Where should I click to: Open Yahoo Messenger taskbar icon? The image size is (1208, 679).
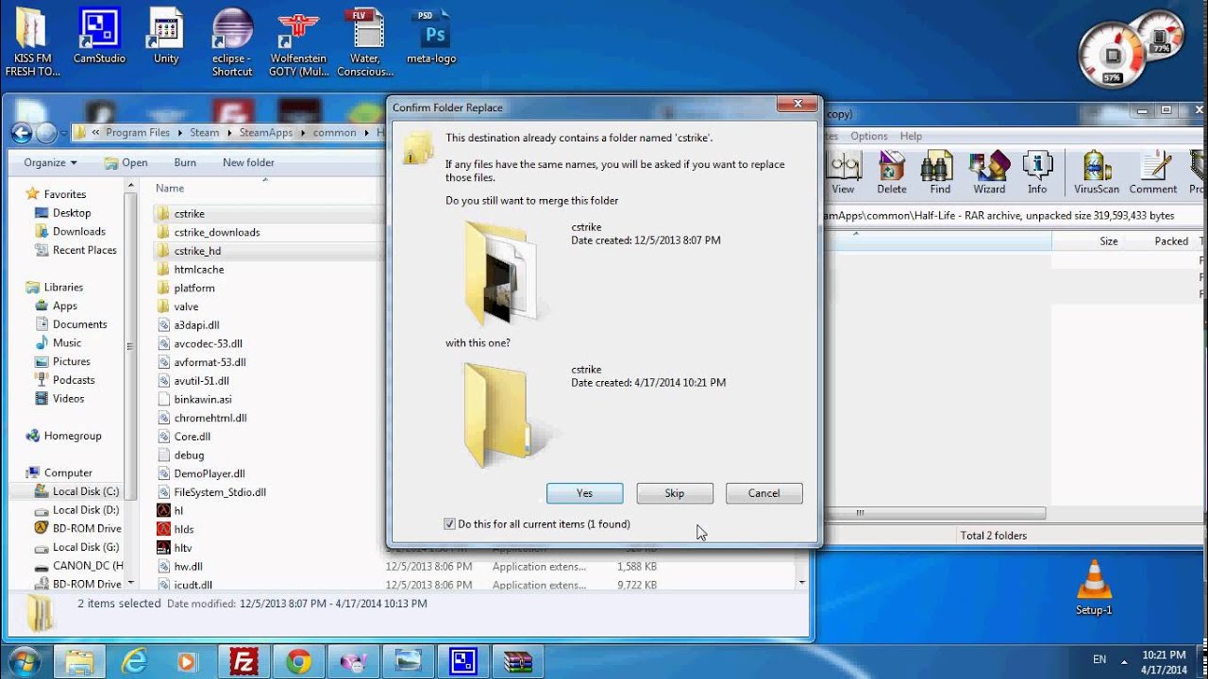point(354,660)
